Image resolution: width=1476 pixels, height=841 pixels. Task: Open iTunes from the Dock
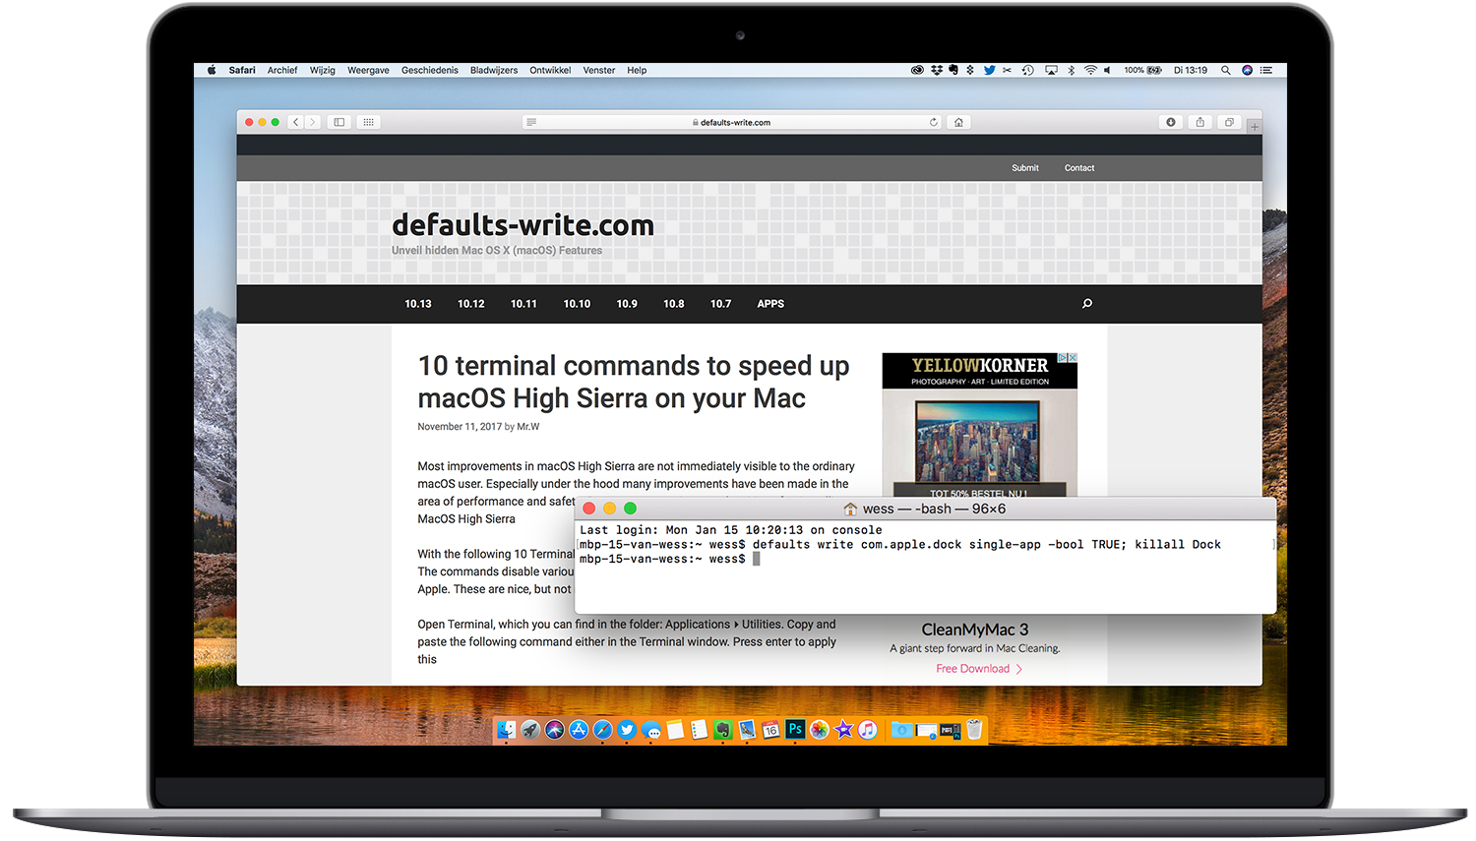click(x=867, y=730)
